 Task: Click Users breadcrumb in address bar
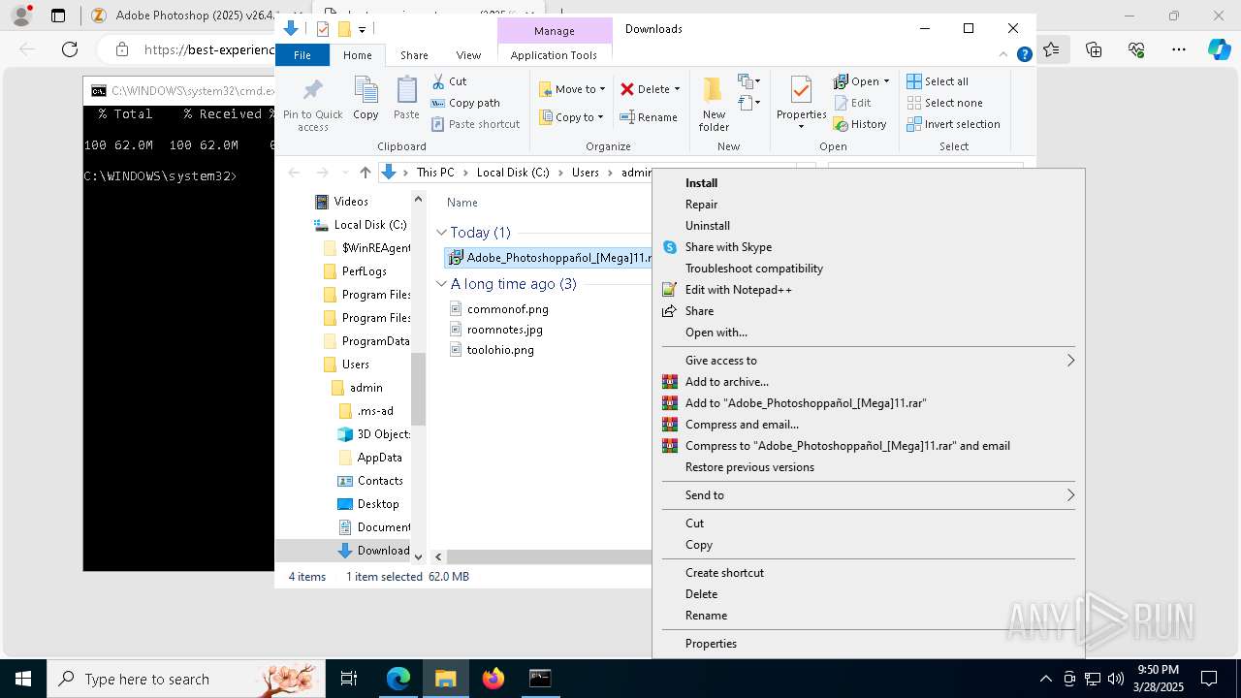[x=586, y=173]
